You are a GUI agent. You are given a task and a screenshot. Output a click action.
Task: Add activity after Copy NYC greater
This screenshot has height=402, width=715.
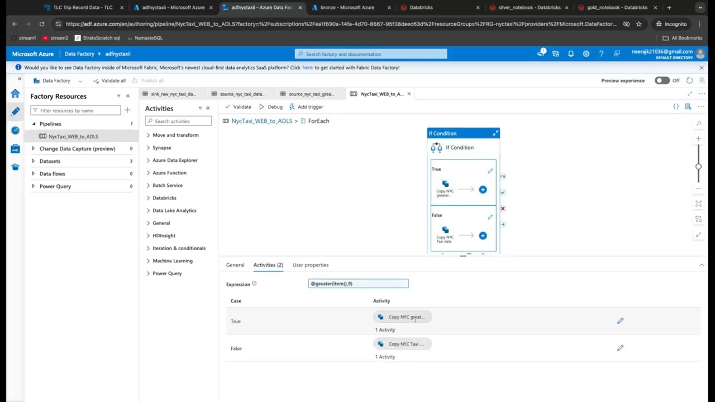[483, 190]
